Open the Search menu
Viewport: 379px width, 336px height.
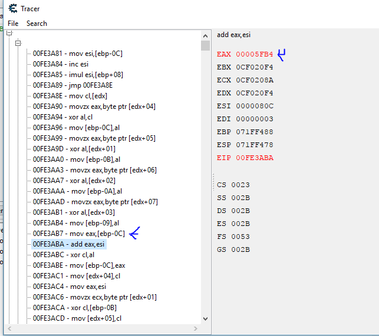pos(37,24)
